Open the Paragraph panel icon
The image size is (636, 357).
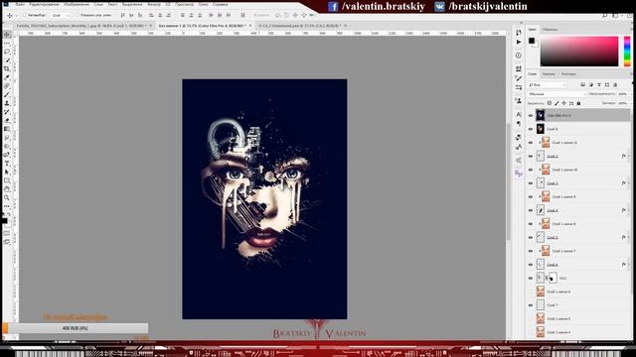[519, 123]
